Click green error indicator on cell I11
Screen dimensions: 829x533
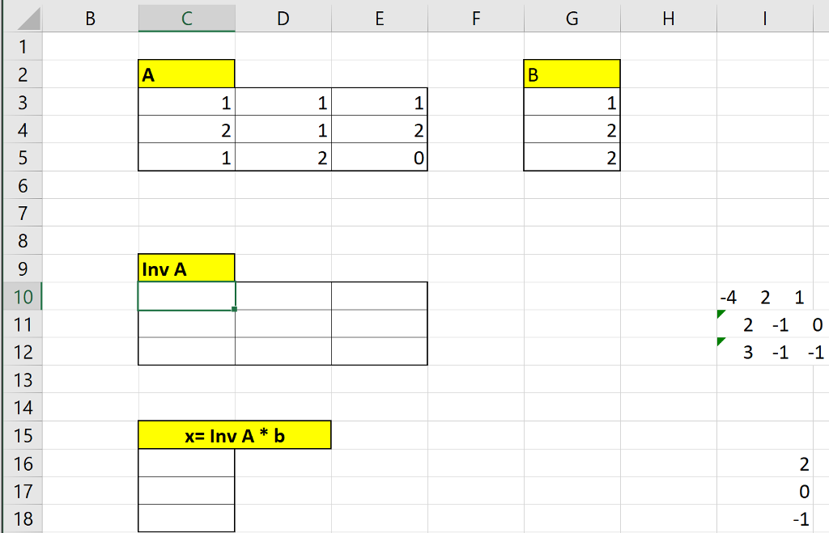pos(721,315)
